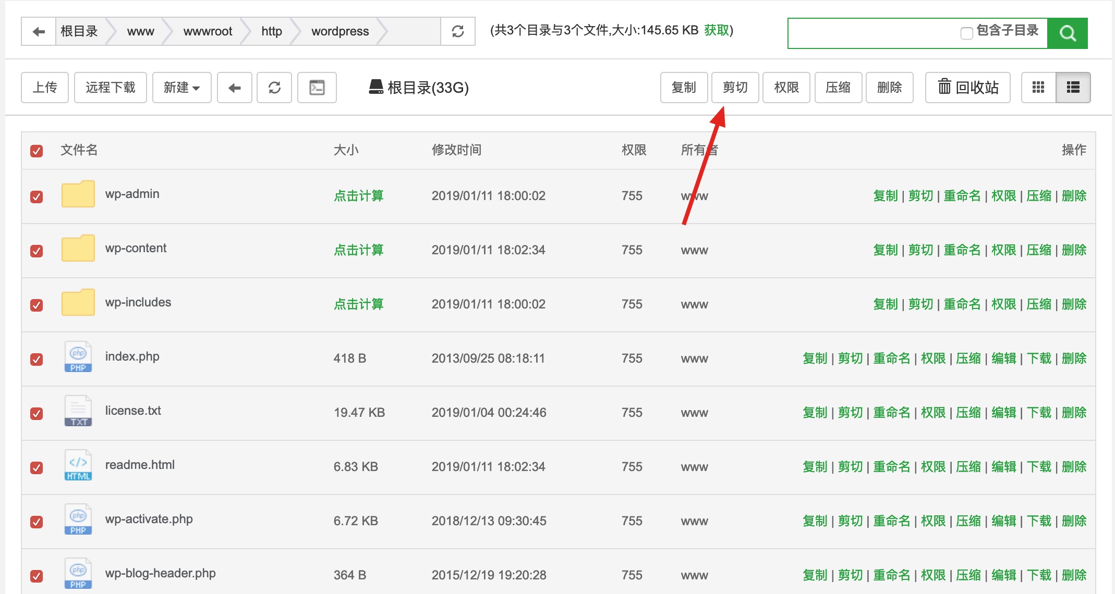
Task: Toggle the select-all checkbox in header
Action: [x=37, y=151]
